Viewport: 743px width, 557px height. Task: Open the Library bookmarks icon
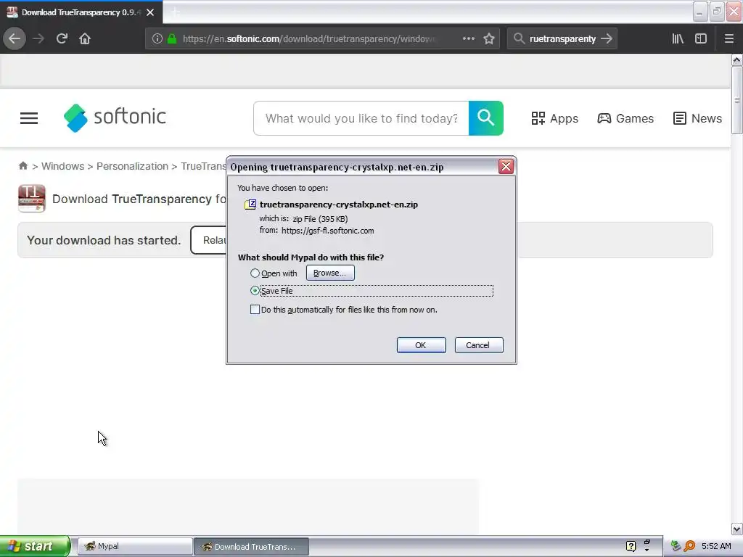678,38
